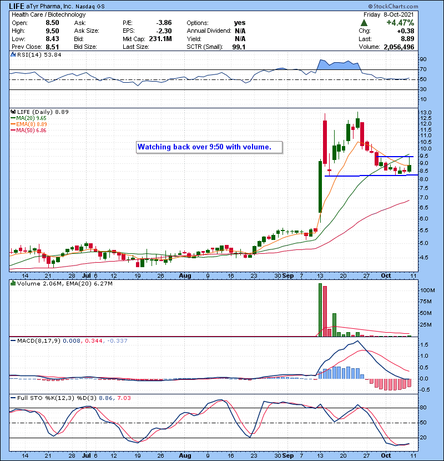Viewport: 444px width, 461px height.
Task: Click the Sep label on the price date axis
Action: pyautogui.click(x=287, y=275)
